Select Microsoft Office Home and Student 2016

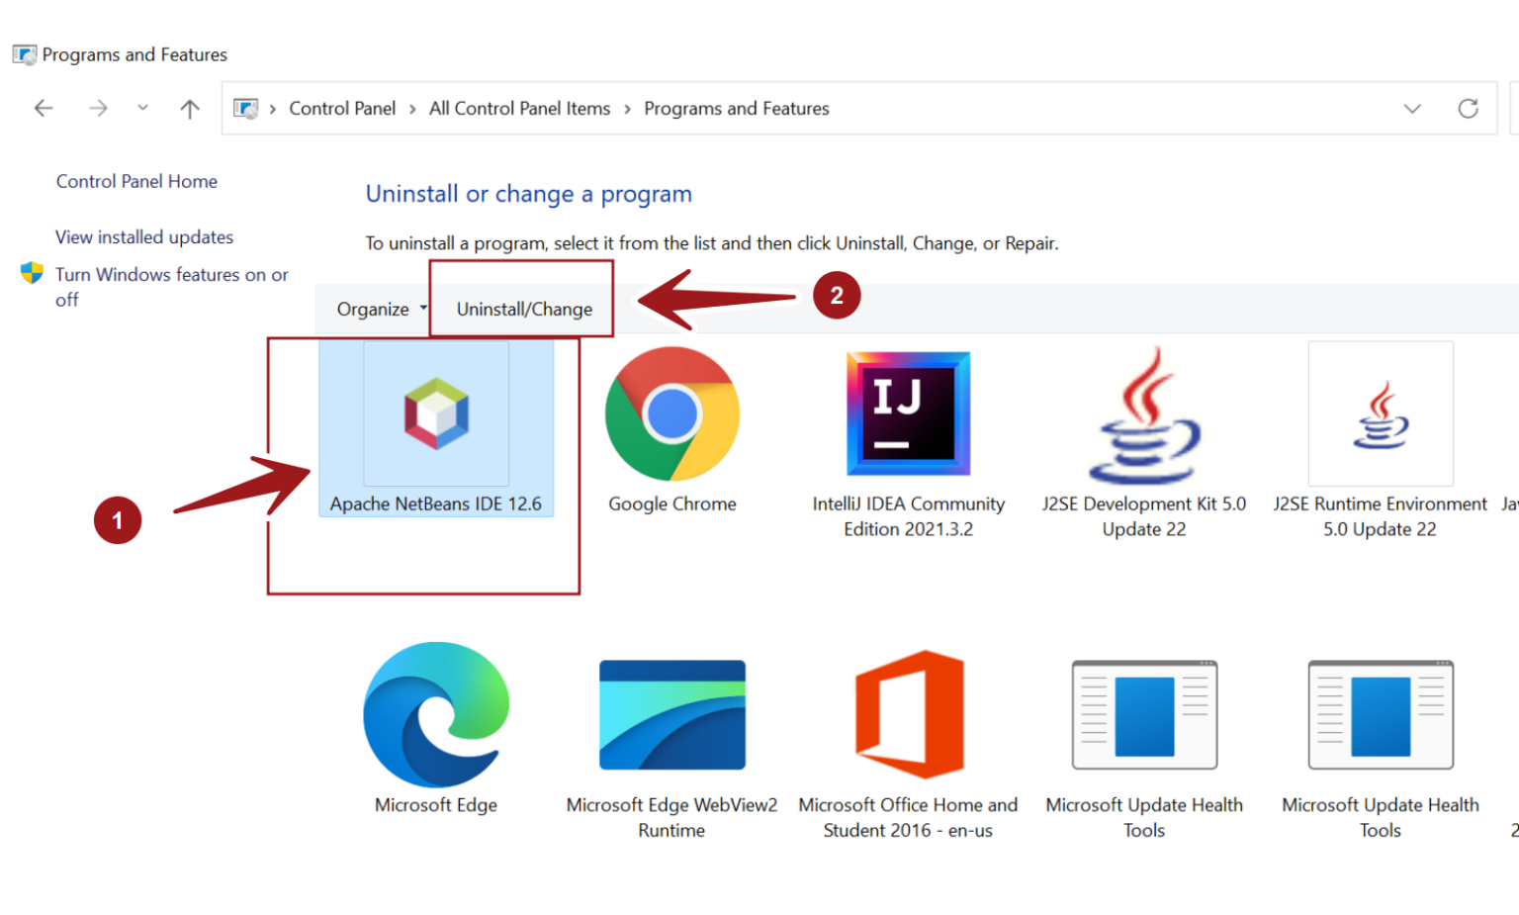(907, 714)
